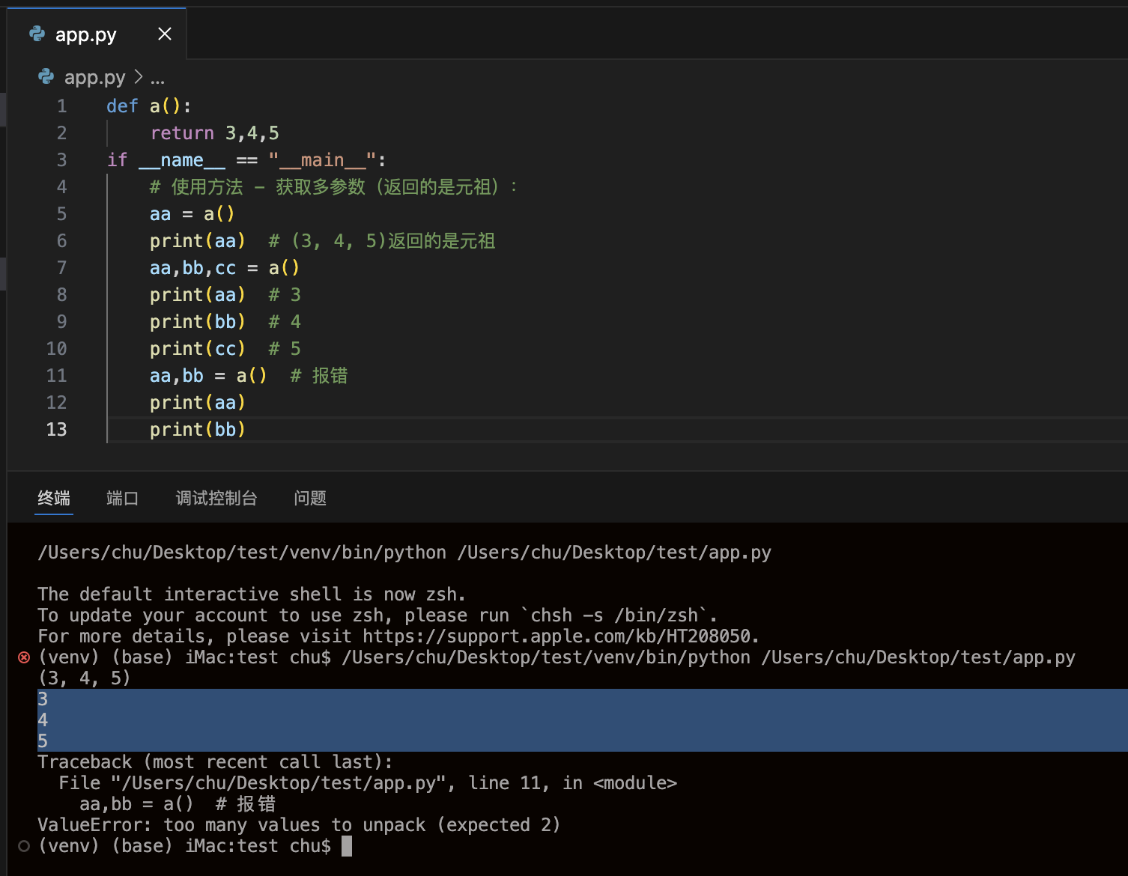This screenshot has width=1128, height=876.
Task: Click the Python icon in app.py tab
Action: pyautogui.click(x=37, y=34)
